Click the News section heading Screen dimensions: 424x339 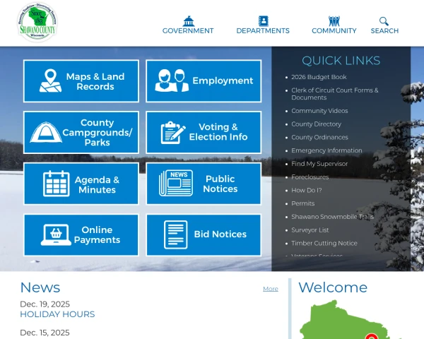(x=40, y=287)
